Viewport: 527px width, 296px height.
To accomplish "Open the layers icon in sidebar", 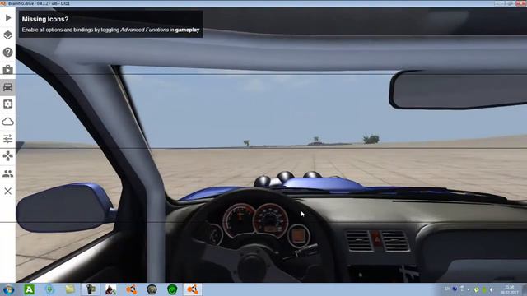I will click(7, 35).
